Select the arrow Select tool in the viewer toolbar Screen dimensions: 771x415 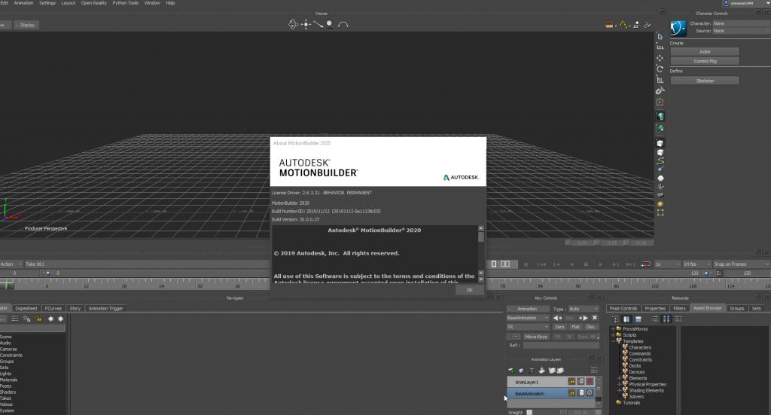(x=660, y=36)
